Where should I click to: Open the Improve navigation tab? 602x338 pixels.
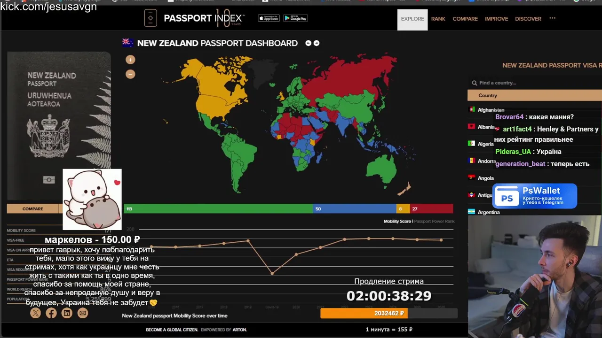(x=497, y=19)
